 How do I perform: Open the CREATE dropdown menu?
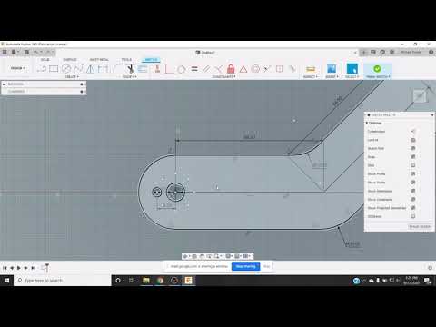(72, 77)
